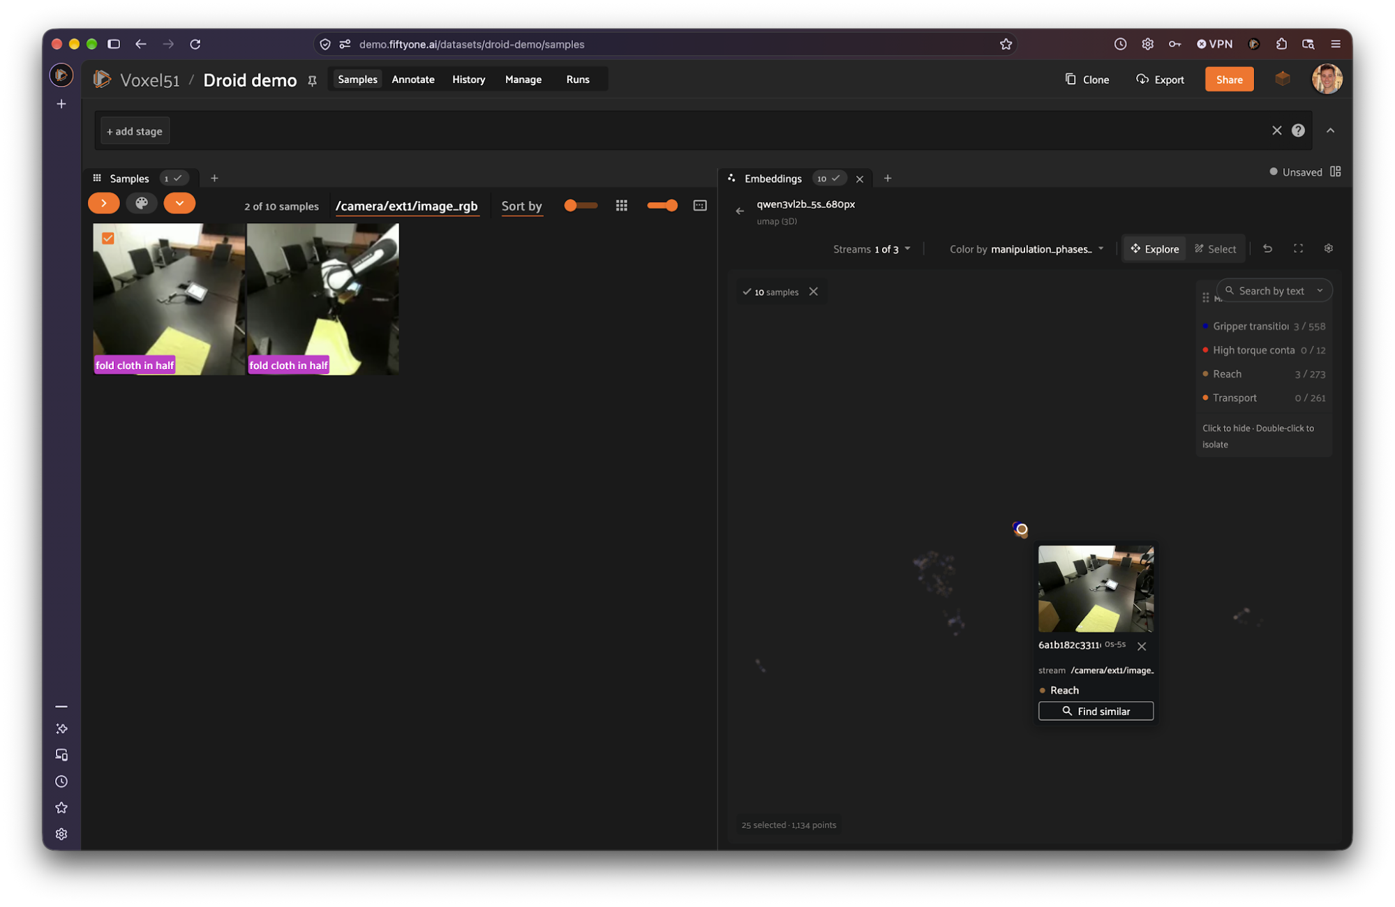Viewport: 1395px width, 907px height.
Task: Open the History tab
Action: click(468, 80)
